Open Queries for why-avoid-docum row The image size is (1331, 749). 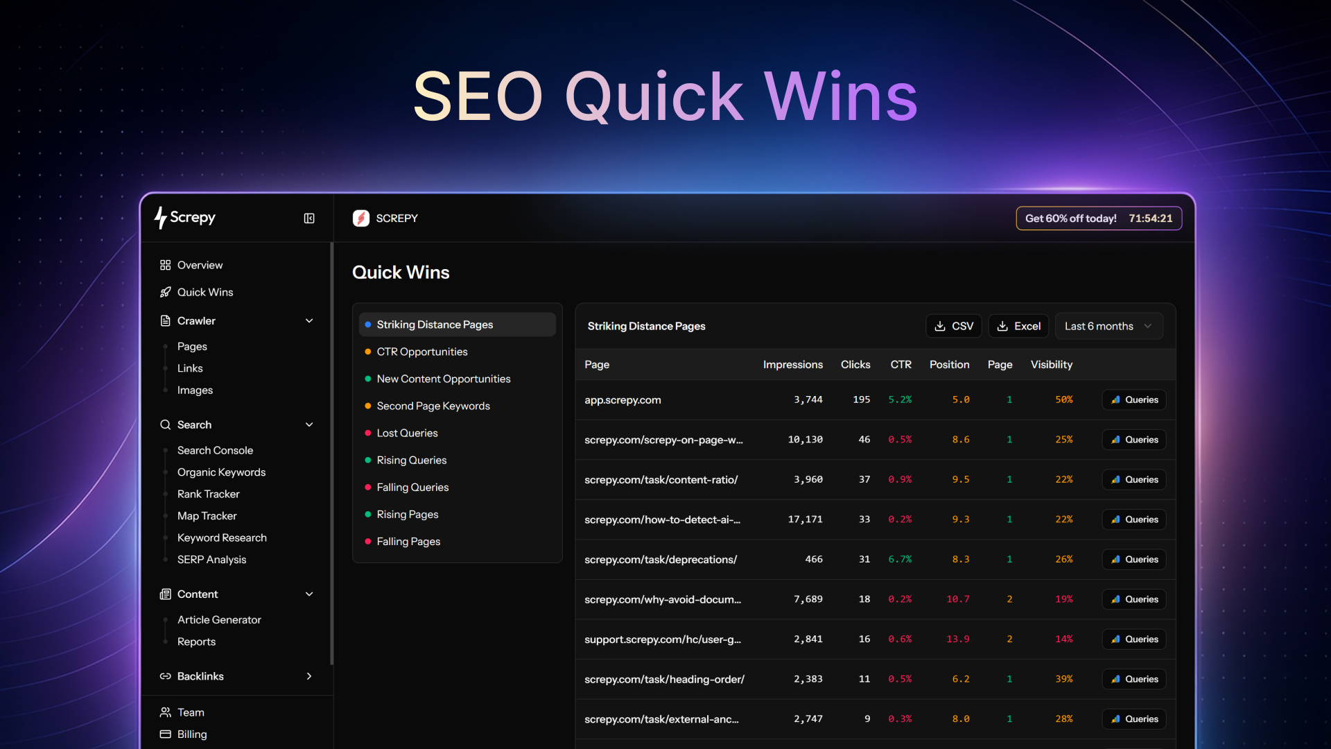coord(1134,599)
